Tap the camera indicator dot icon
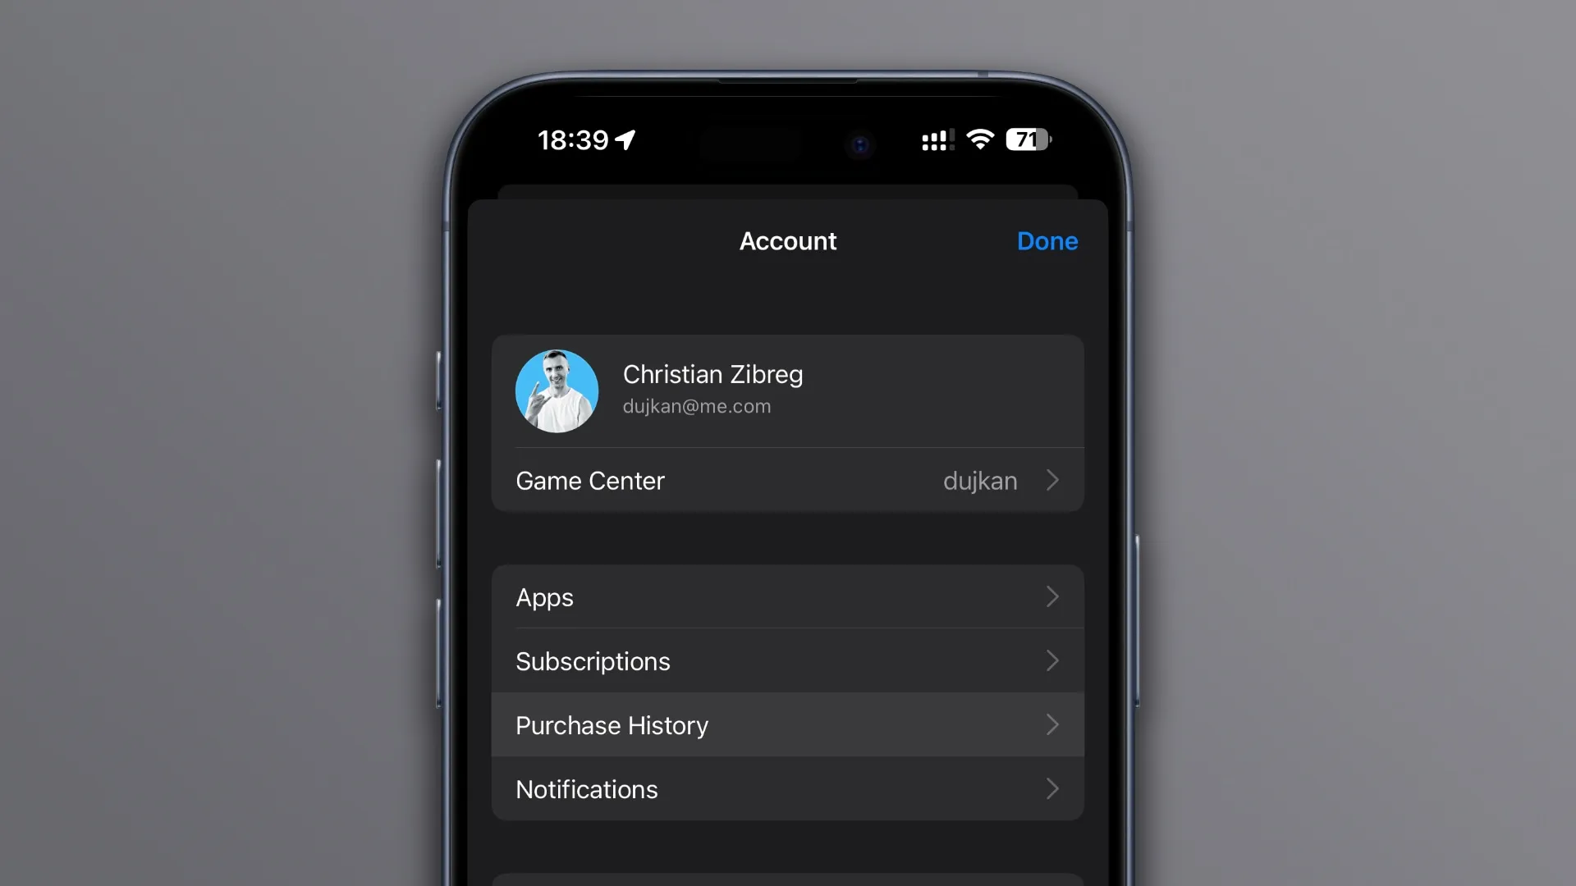The image size is (1576, 886). [x=859, y=142]
